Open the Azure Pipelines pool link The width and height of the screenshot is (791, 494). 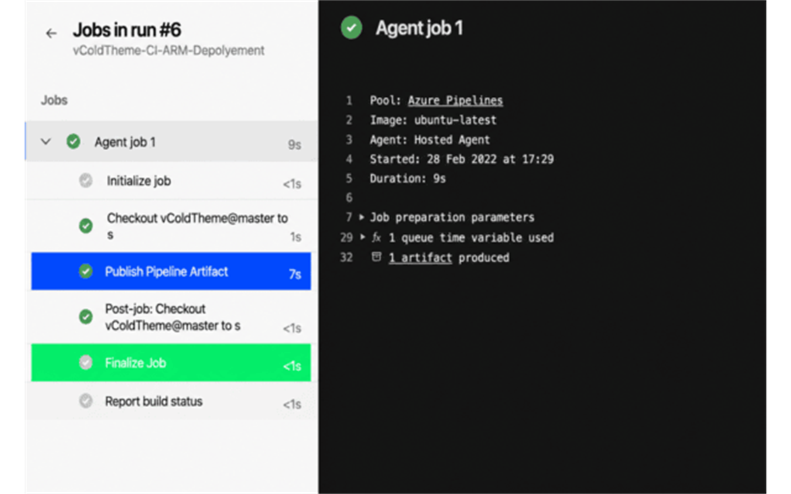click(455, 101)
